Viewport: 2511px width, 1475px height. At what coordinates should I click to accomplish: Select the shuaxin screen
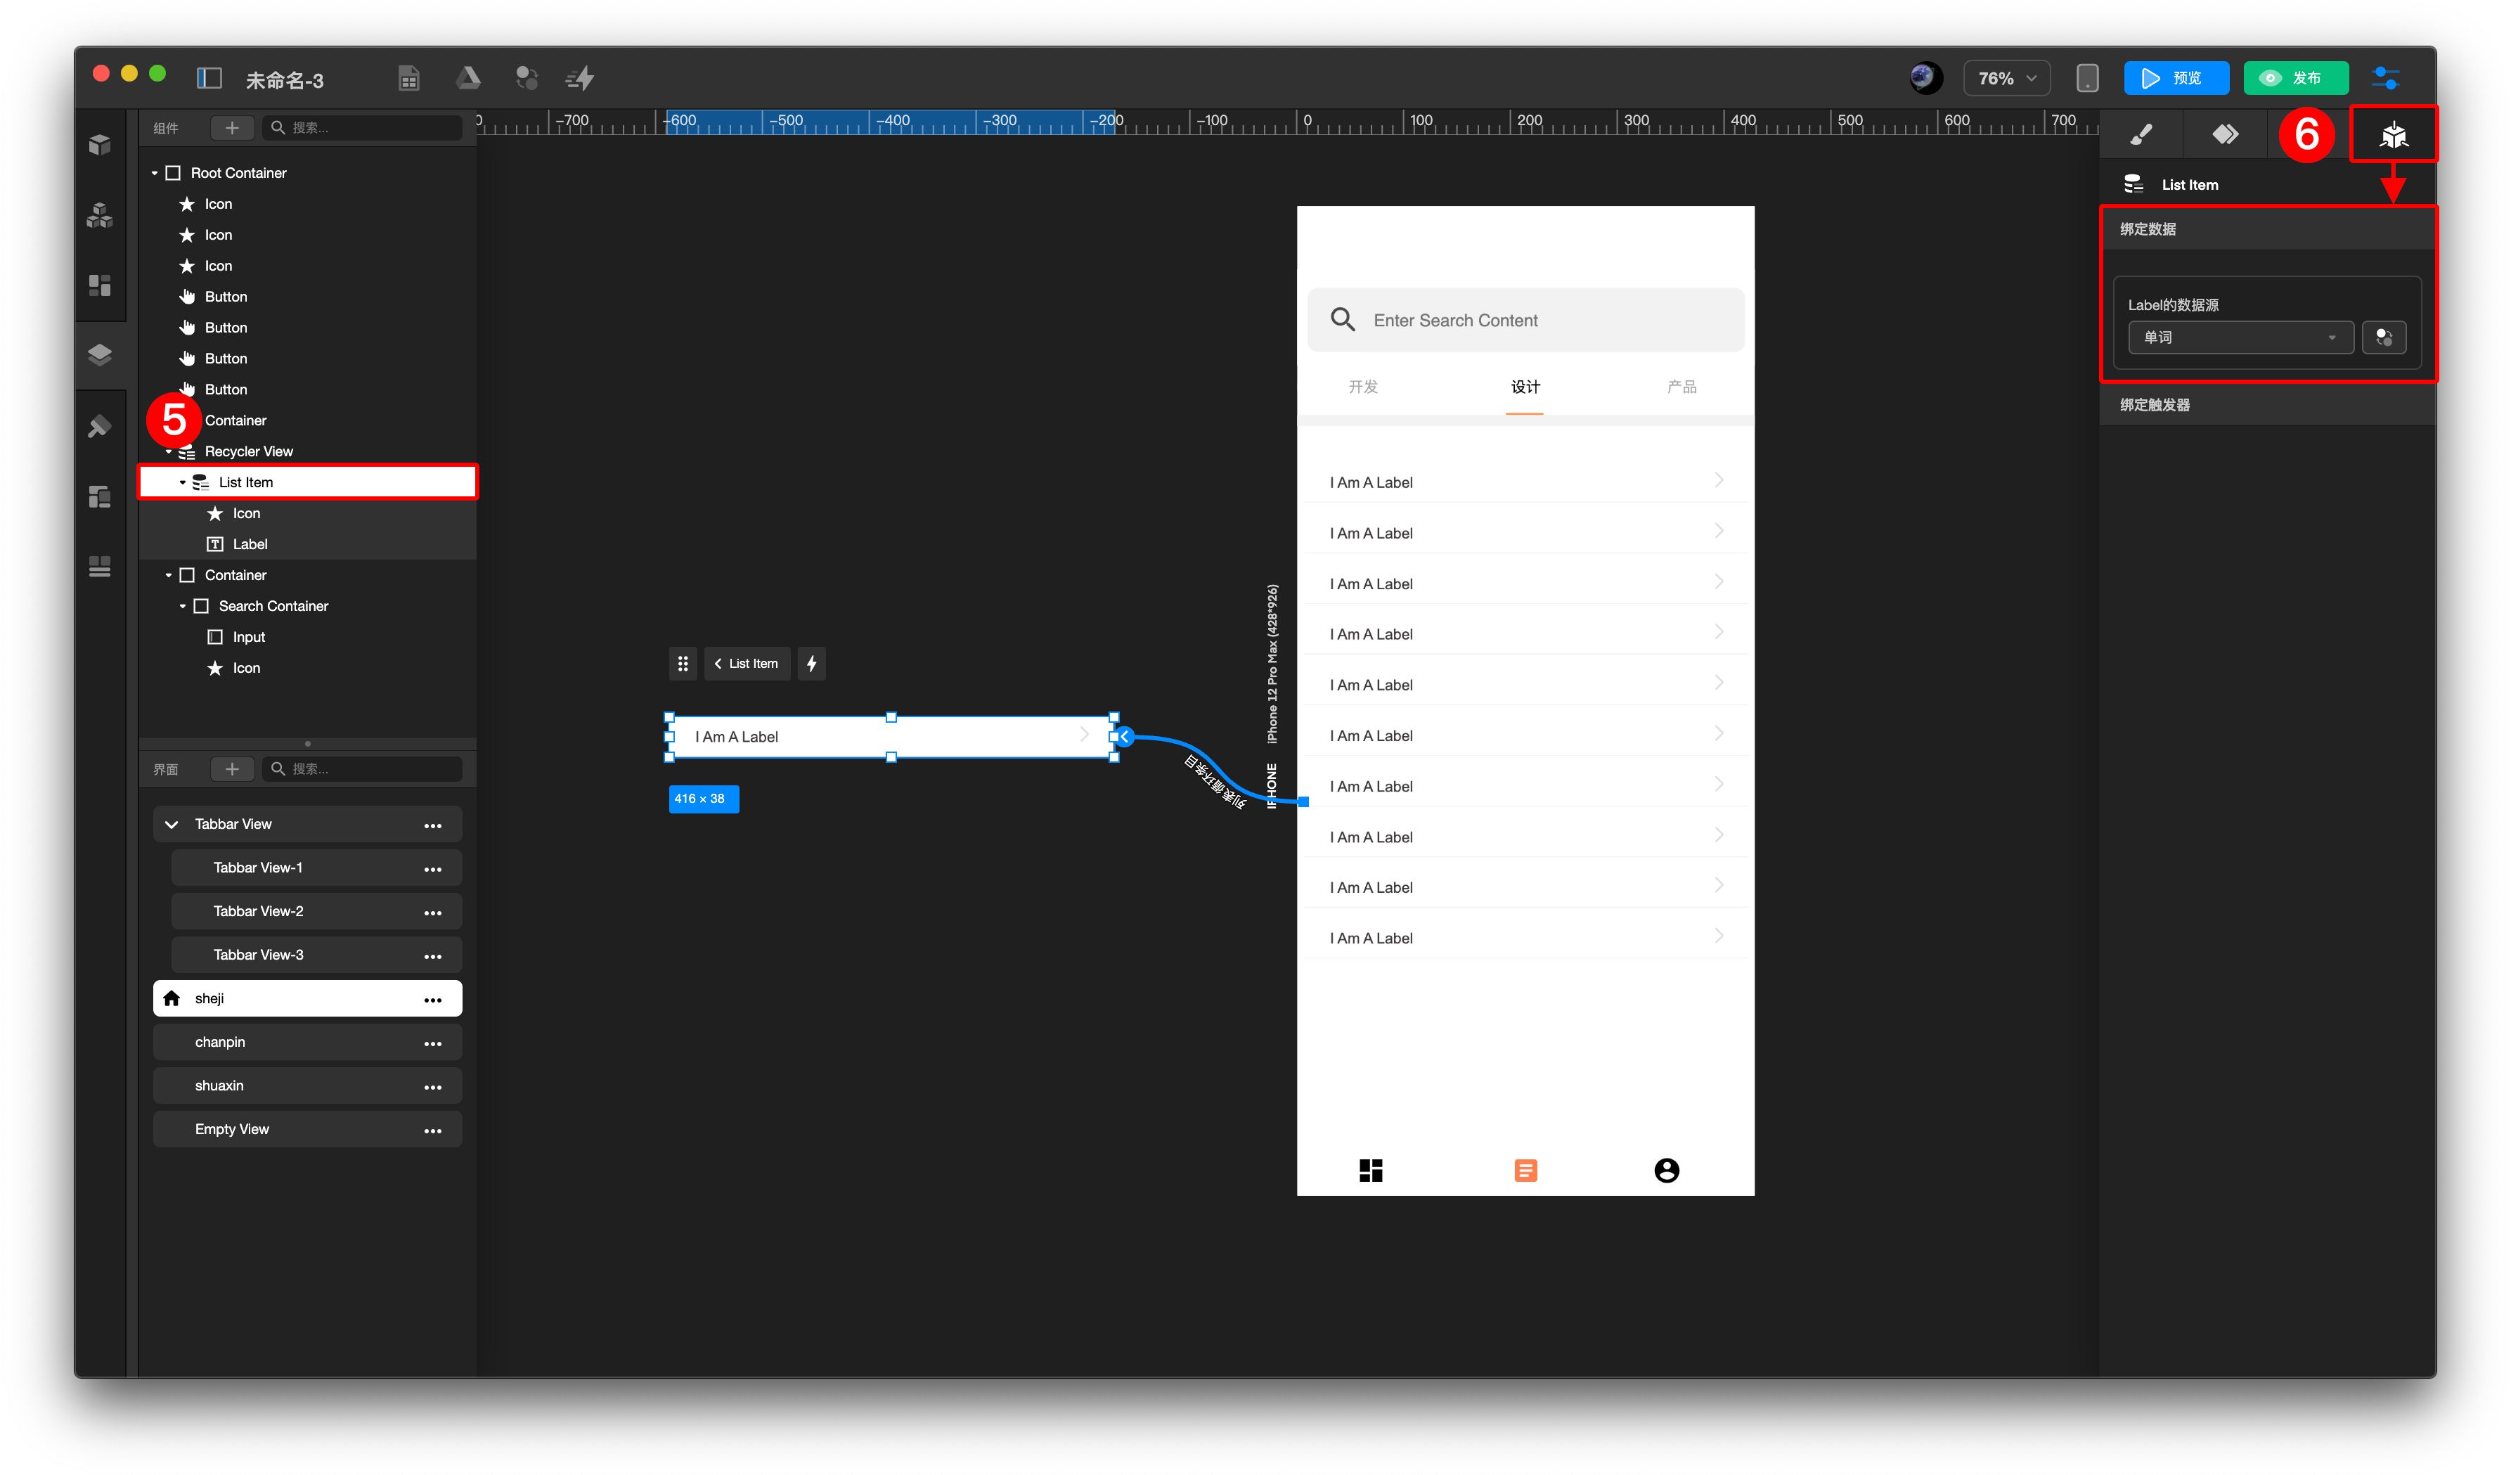(307, 1086)
